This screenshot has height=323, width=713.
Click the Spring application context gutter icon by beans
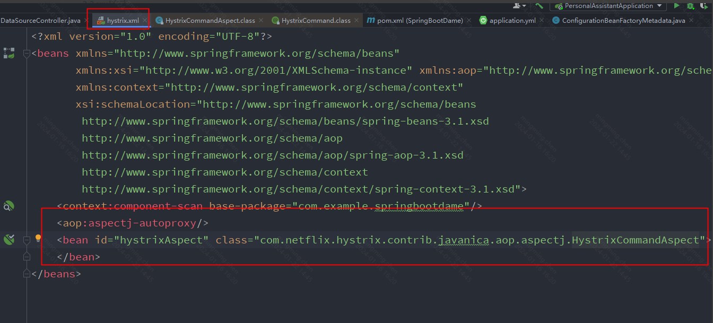[9, 53]
